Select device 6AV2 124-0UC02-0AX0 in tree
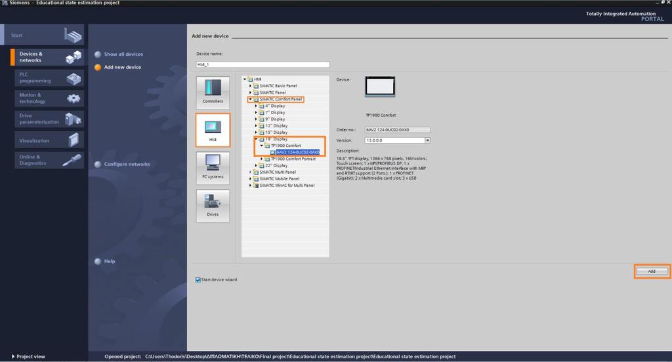This screenshot has width=672, height=362. [x=297, y=152]
